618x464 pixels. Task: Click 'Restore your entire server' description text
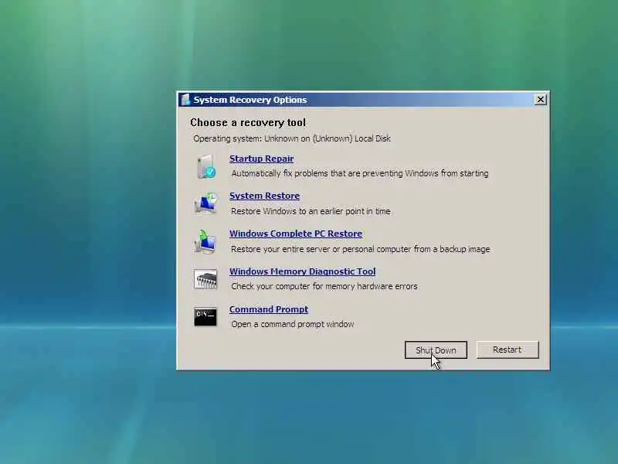(x=360, y=249)
